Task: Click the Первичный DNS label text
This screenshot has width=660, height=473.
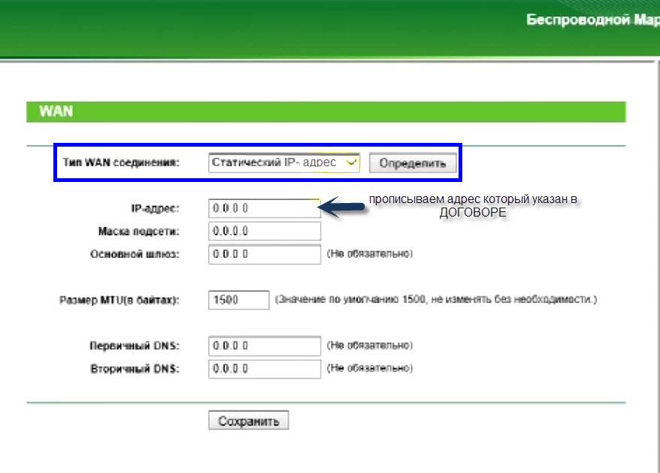Action: [135, 346]
